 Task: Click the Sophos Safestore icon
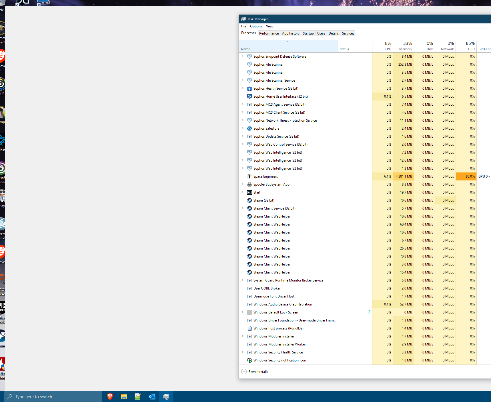tap(249, 128)
